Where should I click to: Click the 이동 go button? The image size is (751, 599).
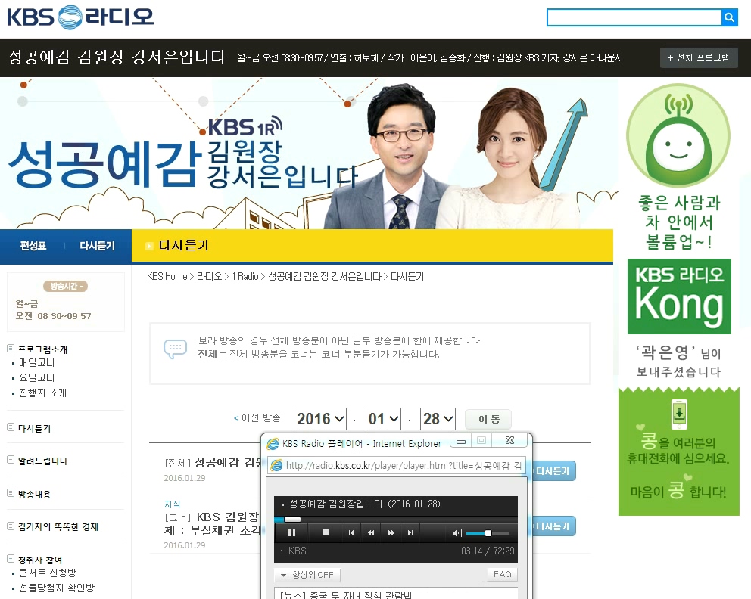coord(488,419)
